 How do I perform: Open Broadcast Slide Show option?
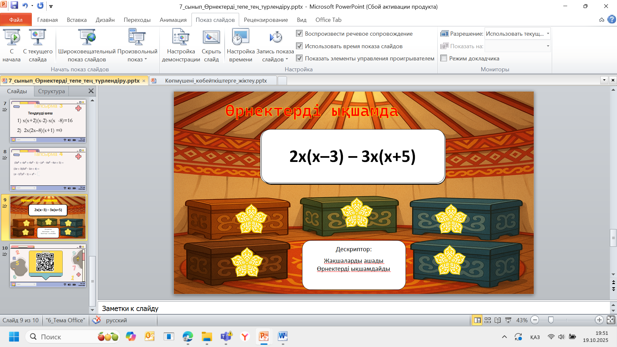(x=87, y=38)
